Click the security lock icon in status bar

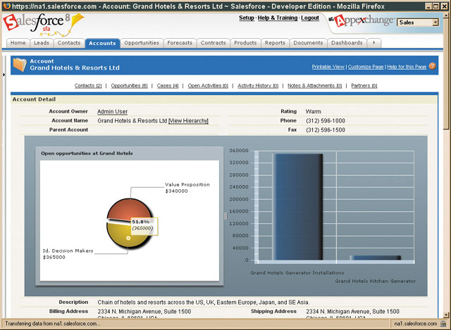443,324
